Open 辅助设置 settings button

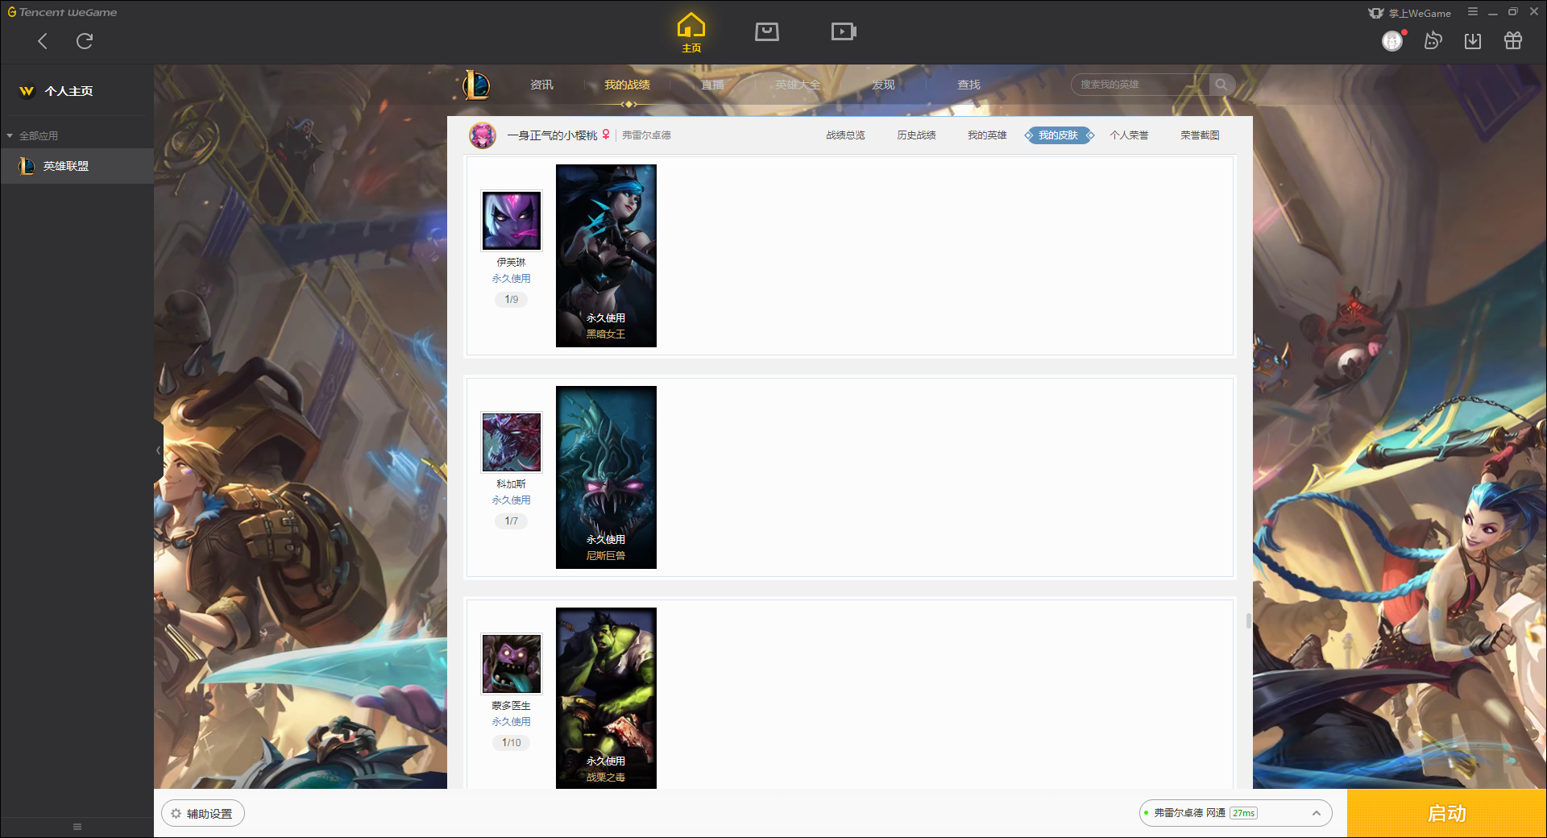click(203, 814)
